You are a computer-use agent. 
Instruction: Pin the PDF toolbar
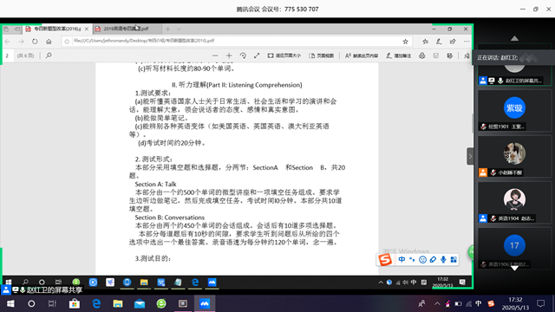pos(467,55)
